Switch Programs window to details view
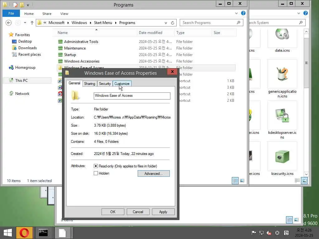 coord(235,180)
